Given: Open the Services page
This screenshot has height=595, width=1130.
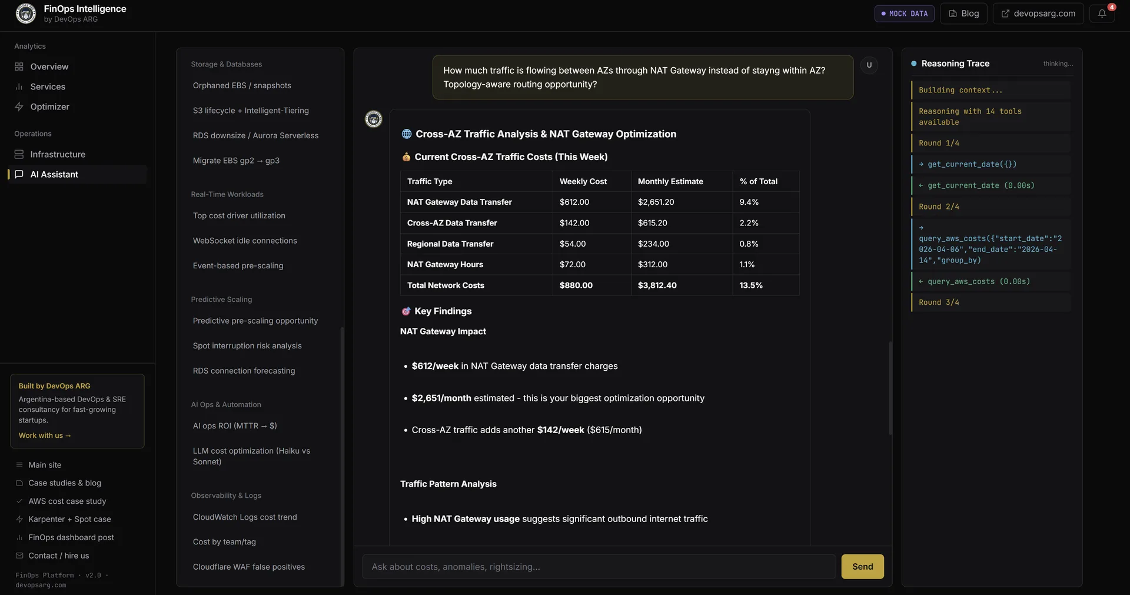Looking at the screenshot, I should click(77, 87).
